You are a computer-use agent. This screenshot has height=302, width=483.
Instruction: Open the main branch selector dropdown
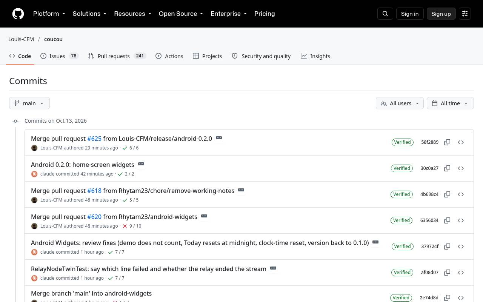(29, 103)
